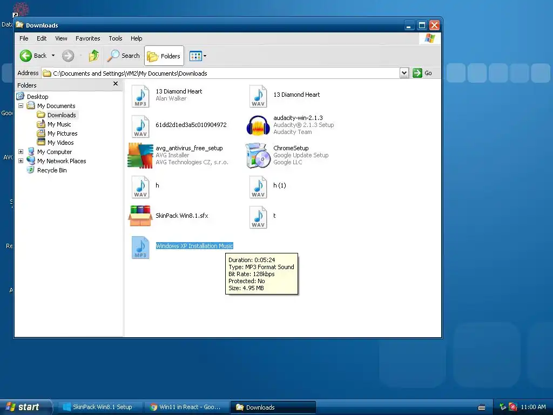
Task: Select the 13 Diamond Heart MP3 icon
Action: click(x=140, y=96)
